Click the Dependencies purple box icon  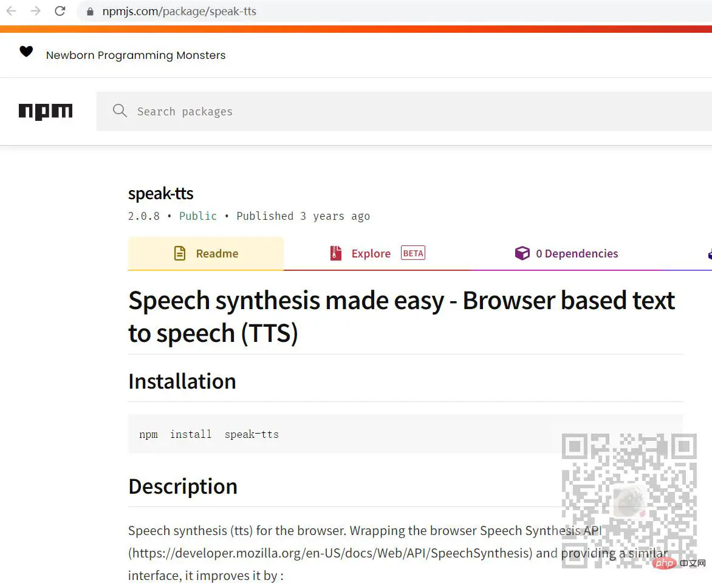(522, 253)
